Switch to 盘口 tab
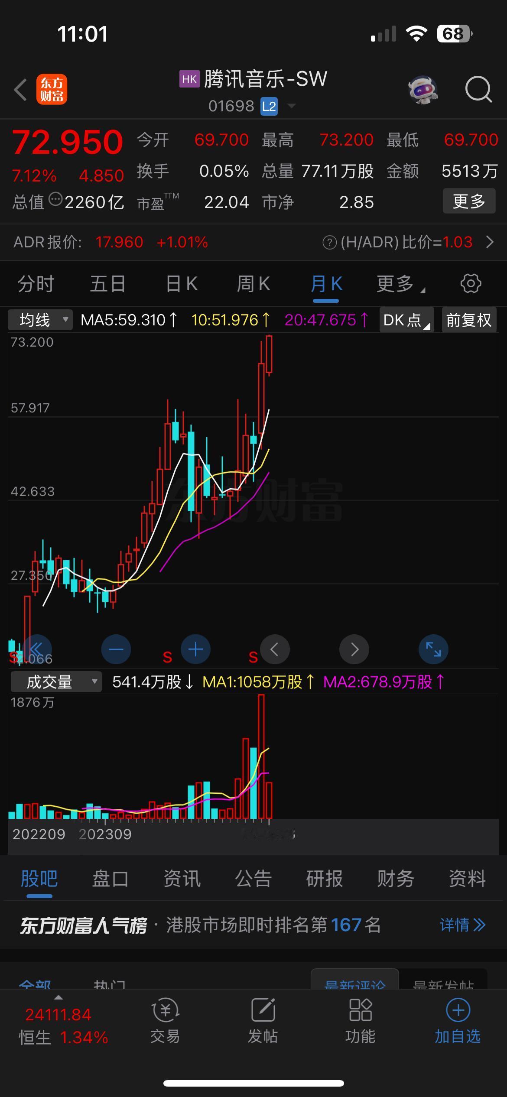Screen dimensions: 507x1097 (110, 879)
